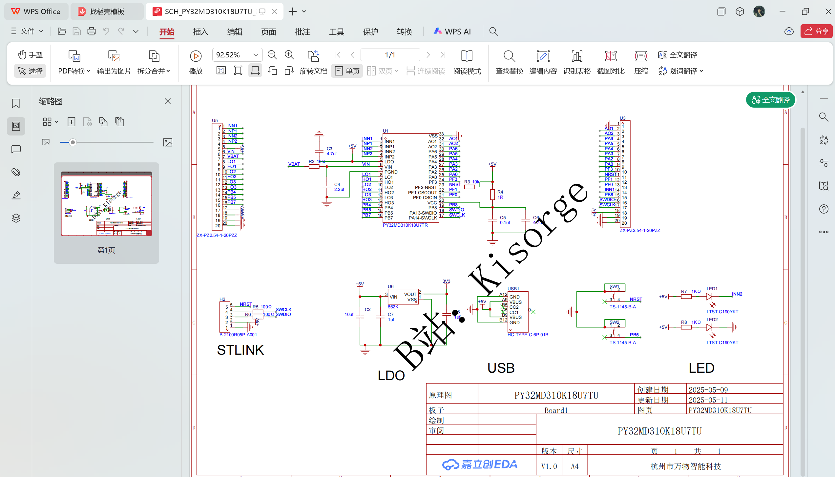Click the red Share button
Image resolution: width=835 pixels, height=477 pixels.
point(816,31)
